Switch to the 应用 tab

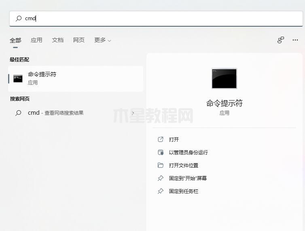(36, 40)
